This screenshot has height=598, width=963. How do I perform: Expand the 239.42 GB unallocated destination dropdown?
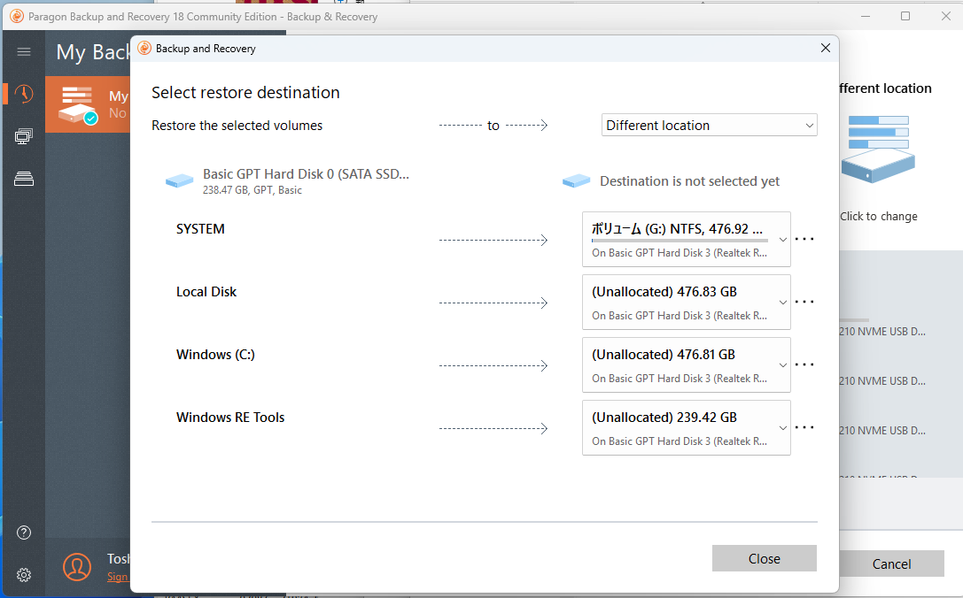click(x=686, y=428)
